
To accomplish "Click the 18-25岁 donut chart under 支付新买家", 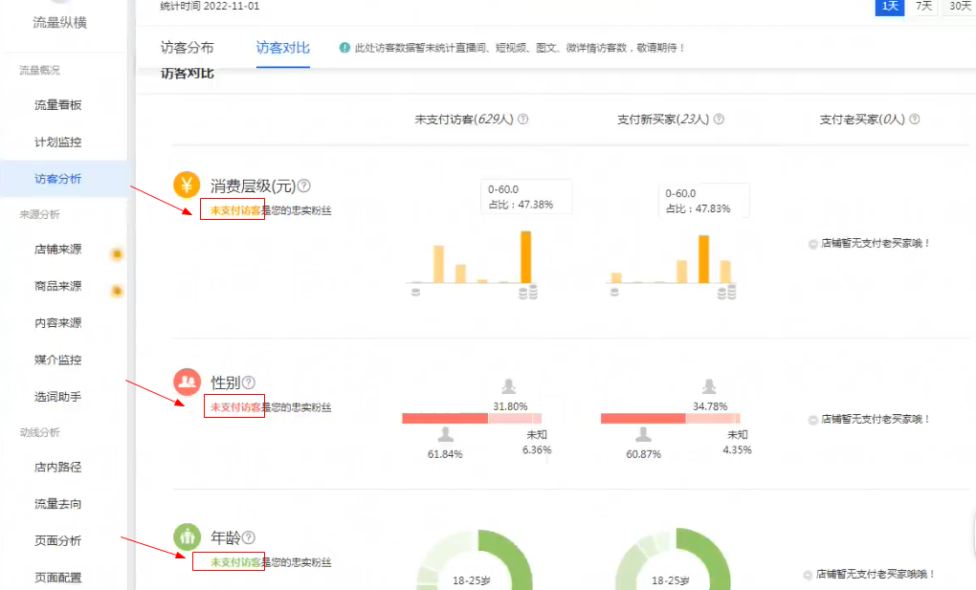I will coord(673,560).
